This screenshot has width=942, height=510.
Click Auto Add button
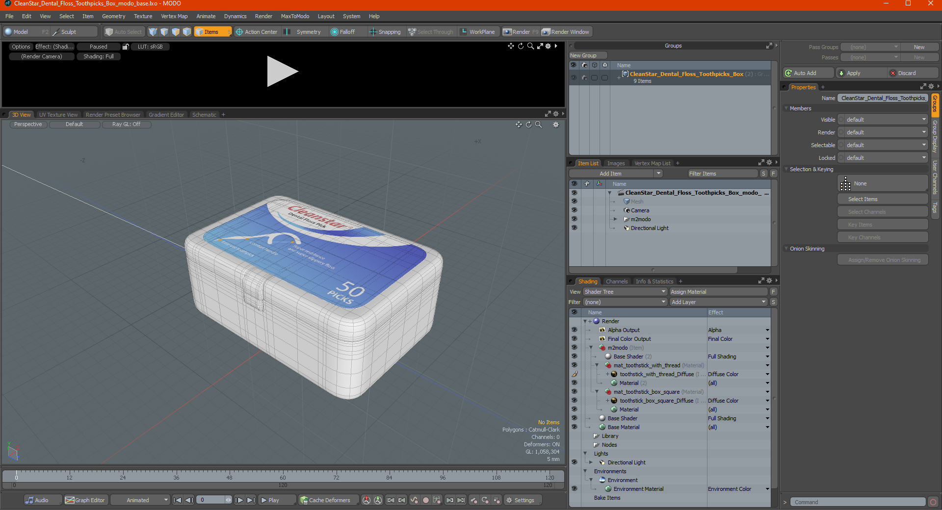click(x=808, y=73)
